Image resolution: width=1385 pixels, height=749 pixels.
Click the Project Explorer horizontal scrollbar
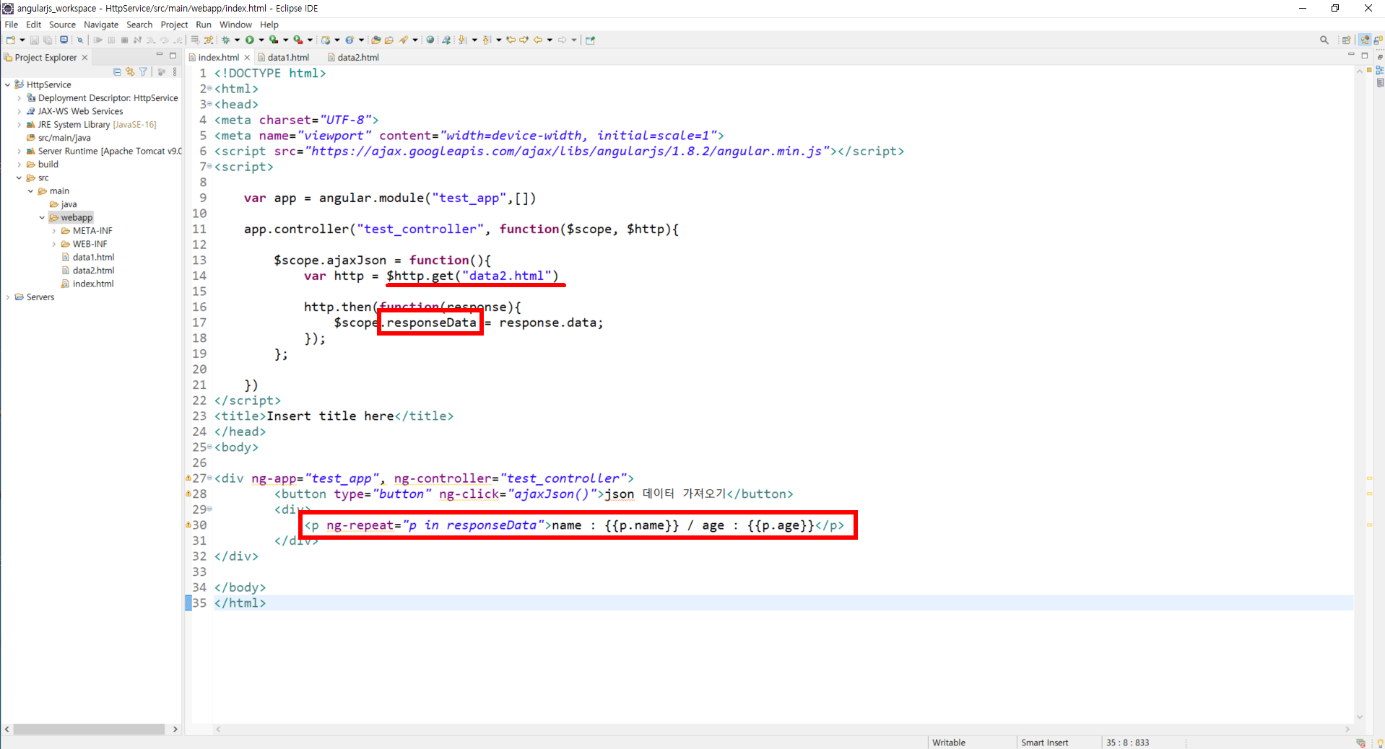coord(89,730)
